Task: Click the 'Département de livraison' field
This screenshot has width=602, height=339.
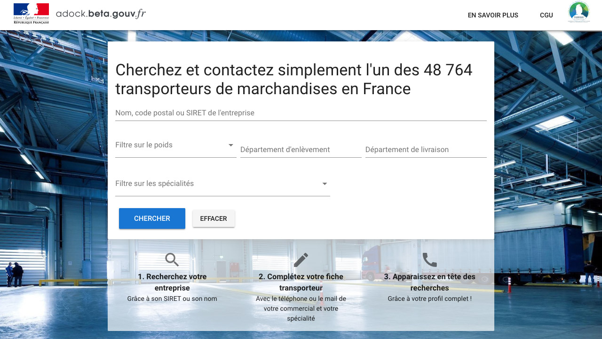Action: click(426, 150)
